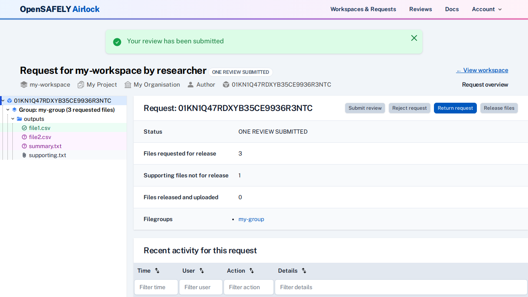528x297 pixels.
Task: Focus the Filter details input field
Action: pyautogui.click(x=401, y=287)
